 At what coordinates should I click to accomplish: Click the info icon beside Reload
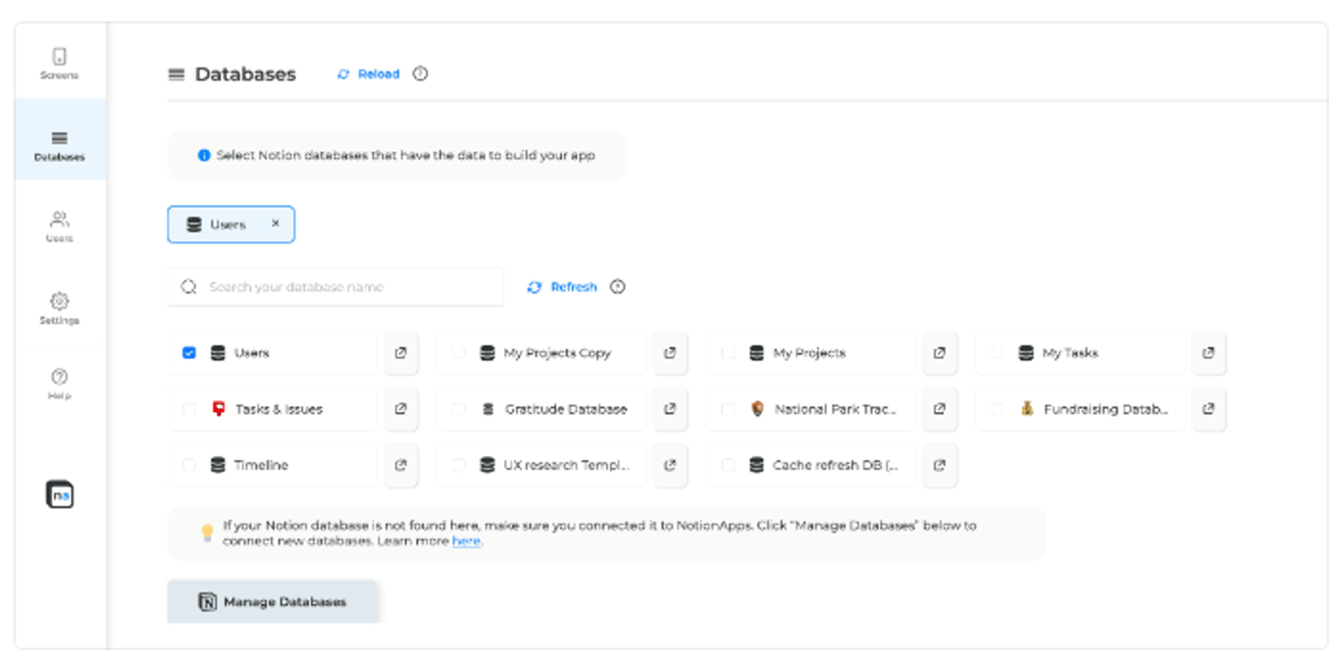(420, 74)
